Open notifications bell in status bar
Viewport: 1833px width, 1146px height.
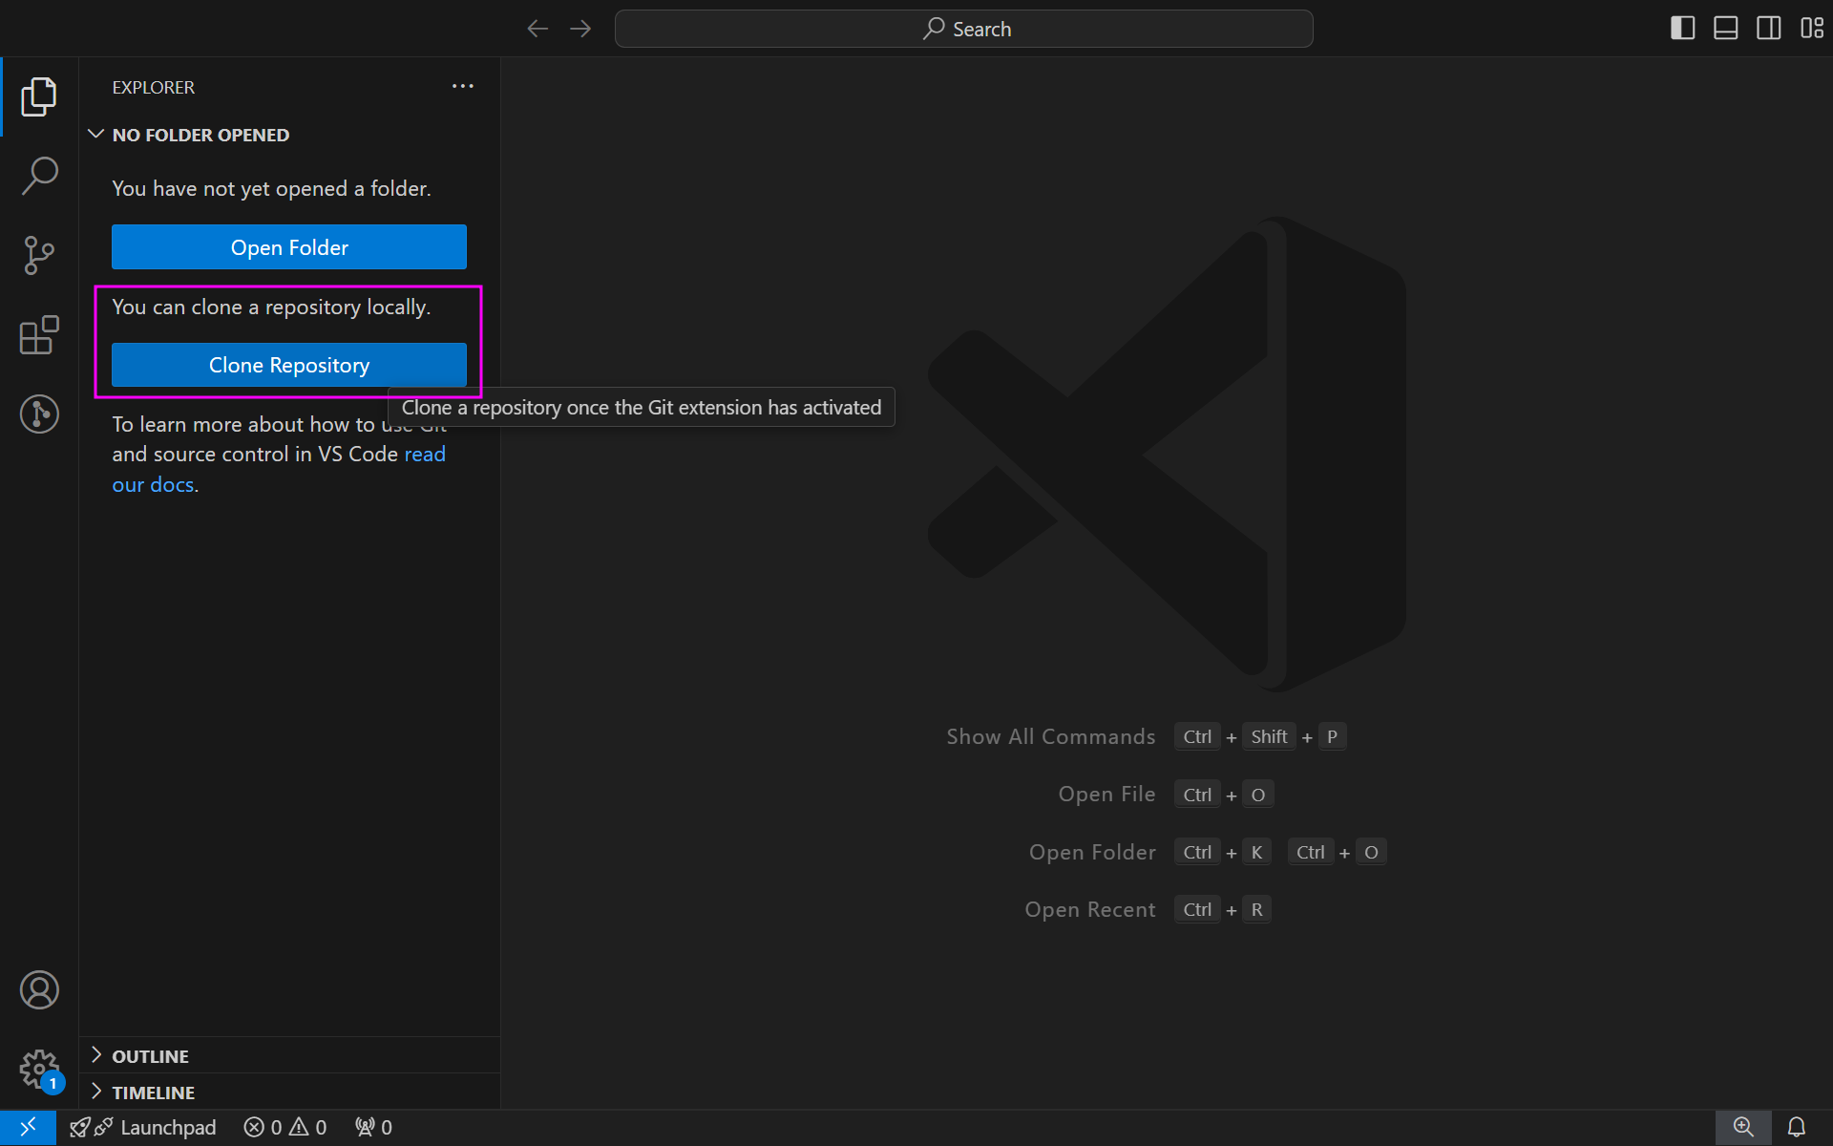coord(1797,1128)
